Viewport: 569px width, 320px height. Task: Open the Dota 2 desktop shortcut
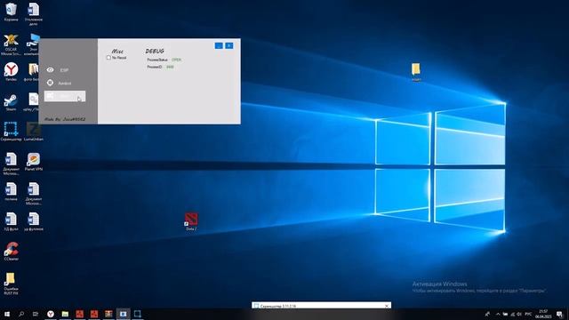[x=191, y=221]
